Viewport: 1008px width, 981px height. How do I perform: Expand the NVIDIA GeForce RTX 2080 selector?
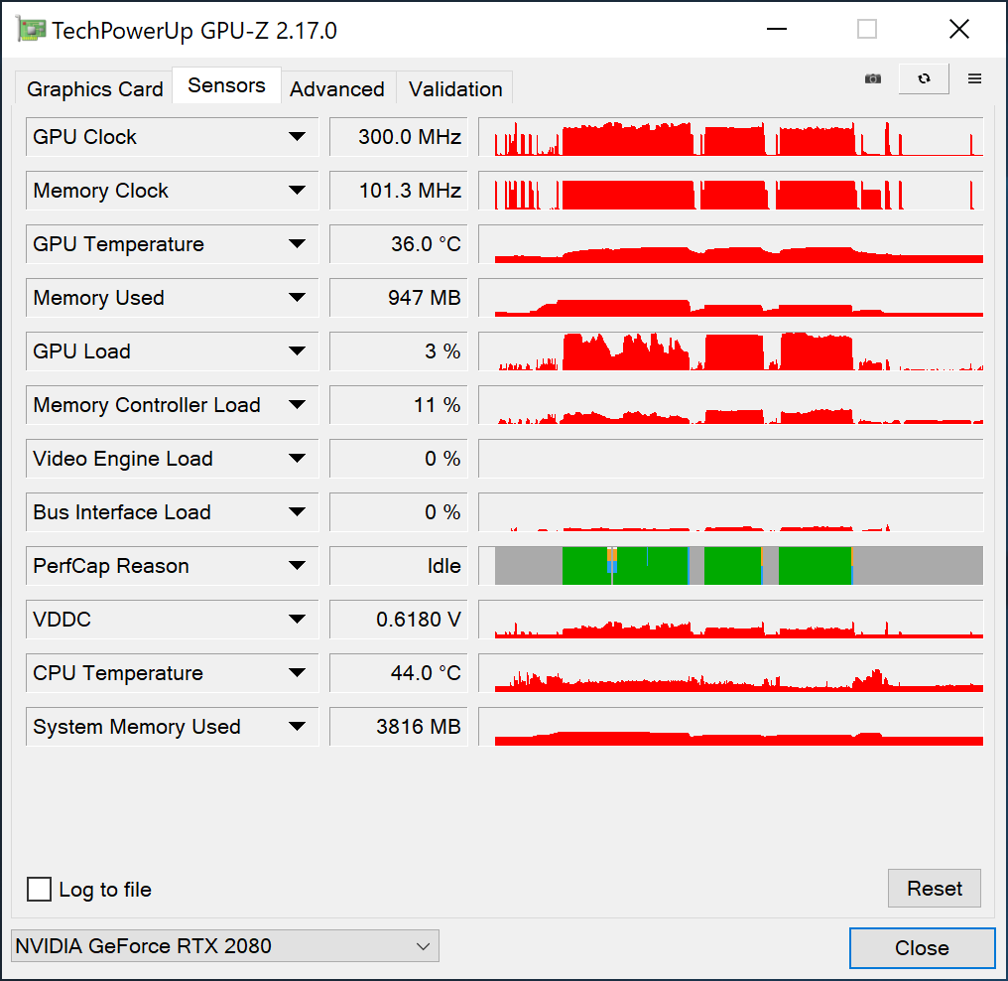tap(225, 945)
